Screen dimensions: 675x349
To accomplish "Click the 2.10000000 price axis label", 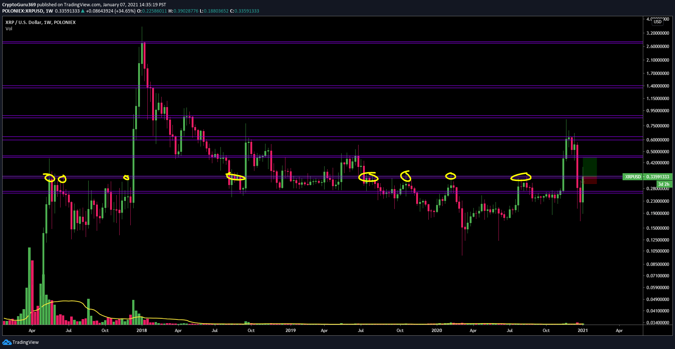I will click(658, 60).
